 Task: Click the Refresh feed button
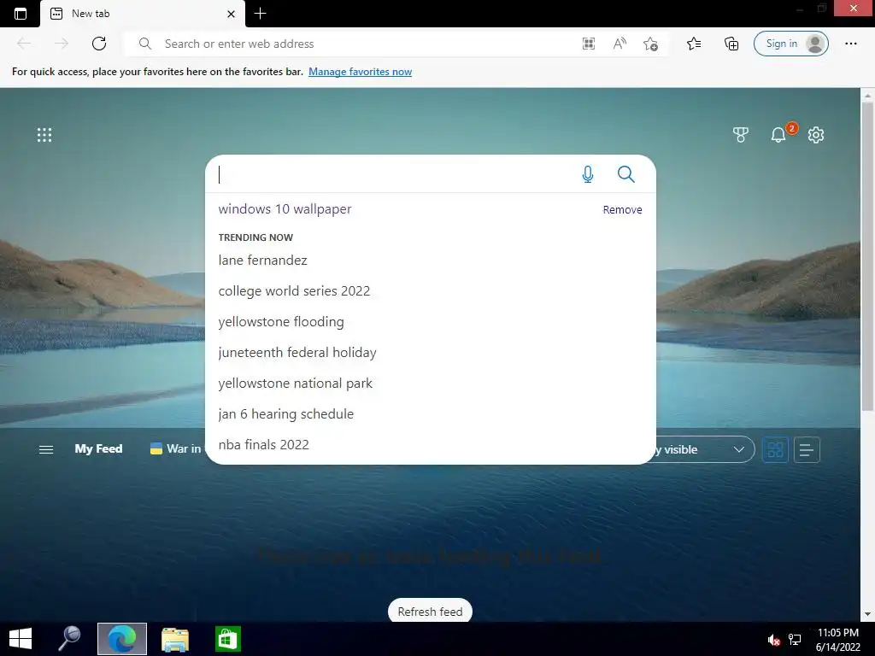431,612
